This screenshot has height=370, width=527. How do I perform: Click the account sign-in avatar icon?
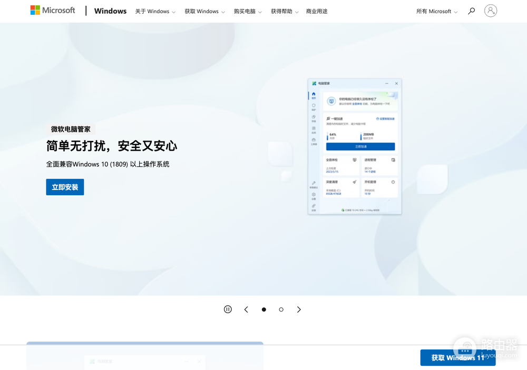tap(490, 11)
